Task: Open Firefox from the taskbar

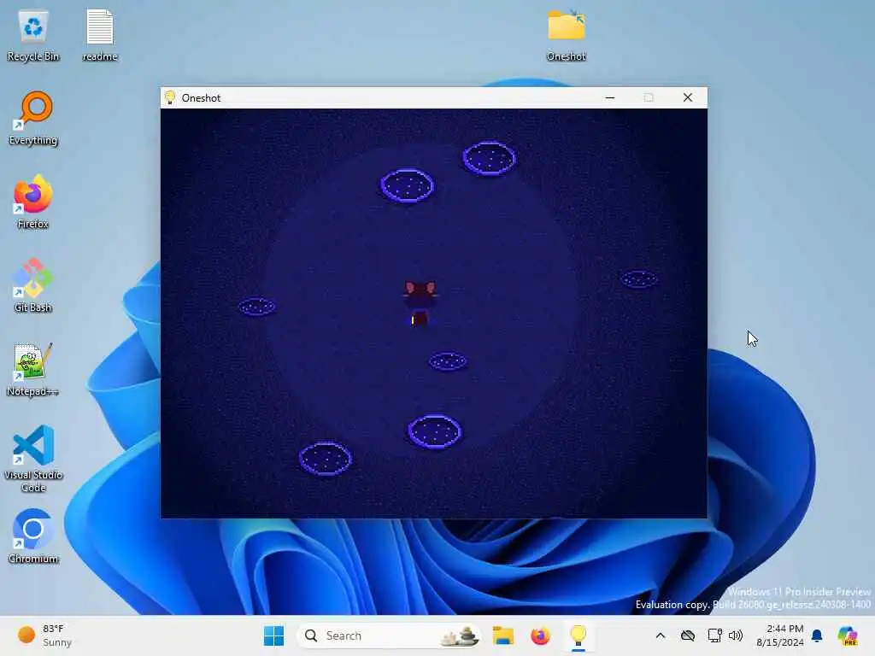Action: click(540, 635)
